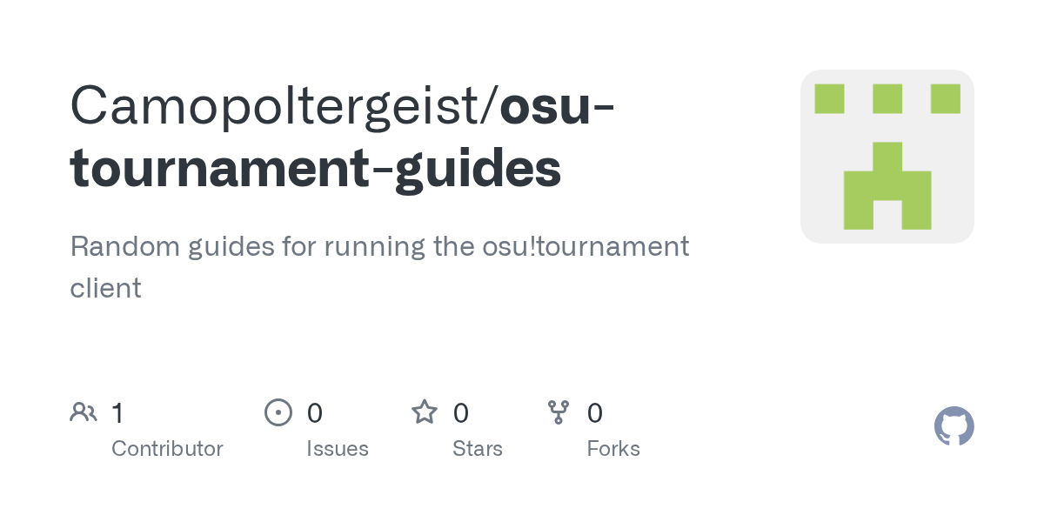
Task: Click the forks count 0
Action: pos(595,412)
